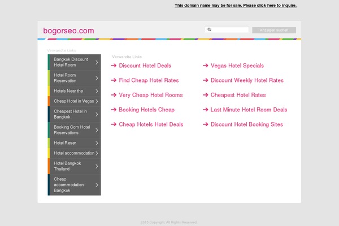Expand chevron on Hotel Bangkok Thailand
This screenshot has height=226, width=339.
pyautogui.click(x=97, y=166)
